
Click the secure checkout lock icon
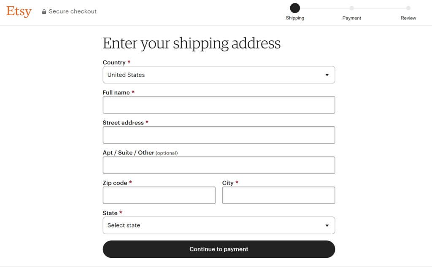tap(44, 11)
